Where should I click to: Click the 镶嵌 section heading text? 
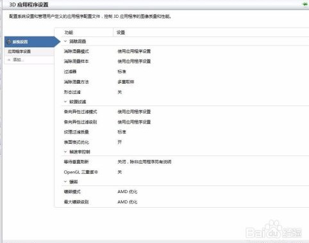click(74, 182)
